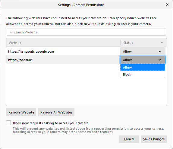Select the https://zoom.us row
The width and height of the screenshot is (173, 149).
(63, 60)
